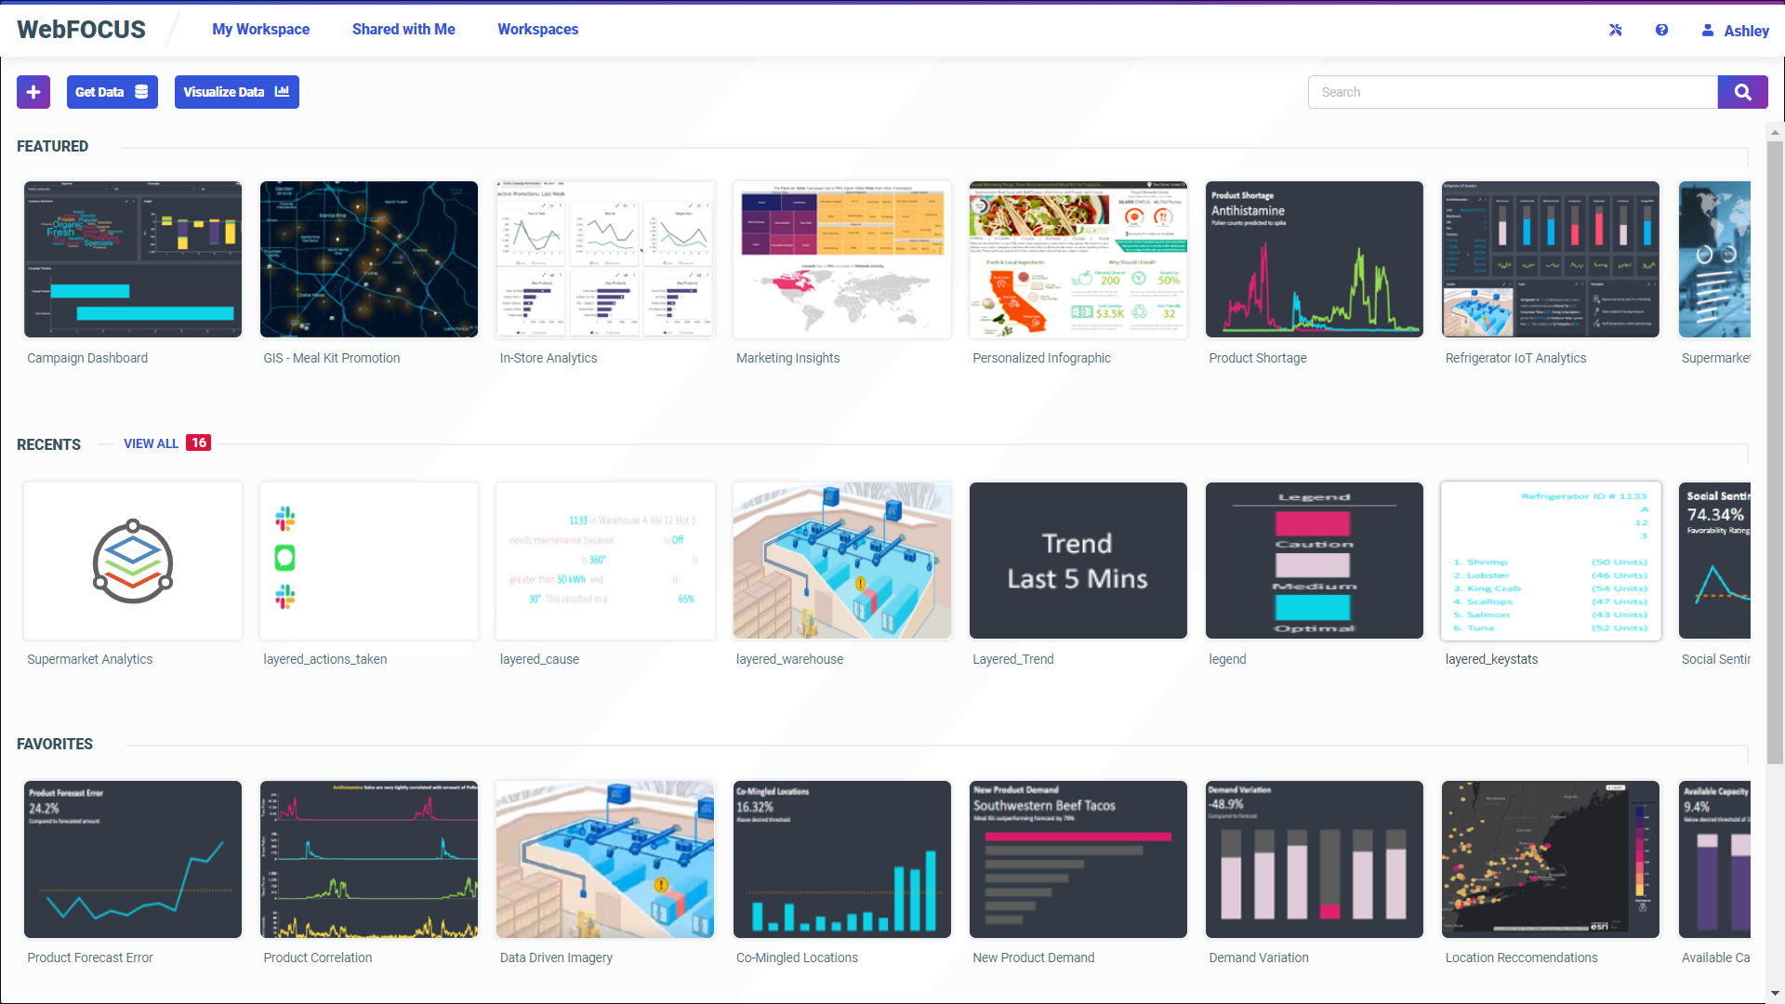1785x1004 pixels.
Task: Go to Workspaces tab
Action: pyautogui.click(x=537, y=29)
